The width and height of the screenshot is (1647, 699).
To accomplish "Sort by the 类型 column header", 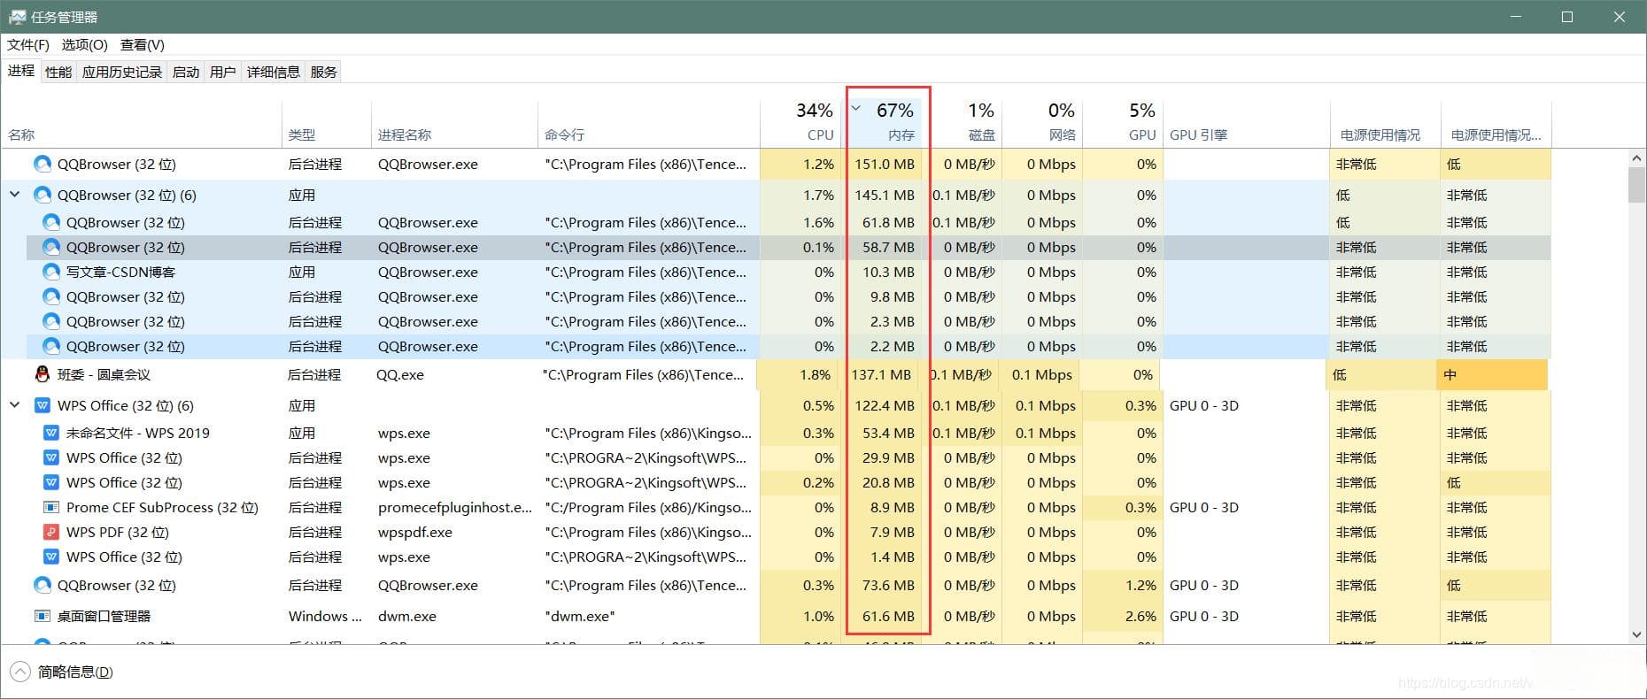I will pos(327,123).
